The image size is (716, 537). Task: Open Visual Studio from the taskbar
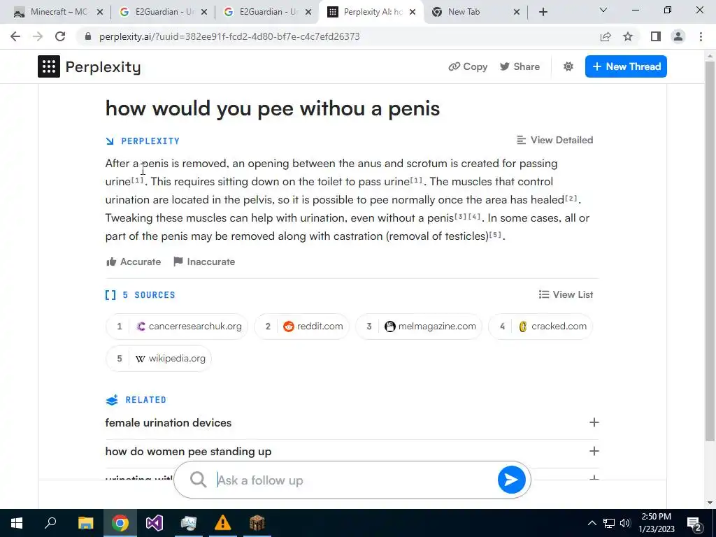pos(155,523)
